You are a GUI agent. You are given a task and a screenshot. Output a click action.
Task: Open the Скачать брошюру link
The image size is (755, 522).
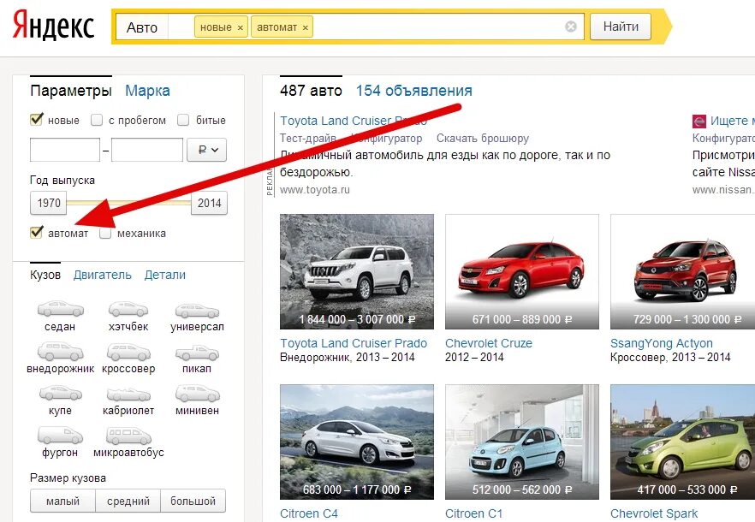[x=483, y=139]
